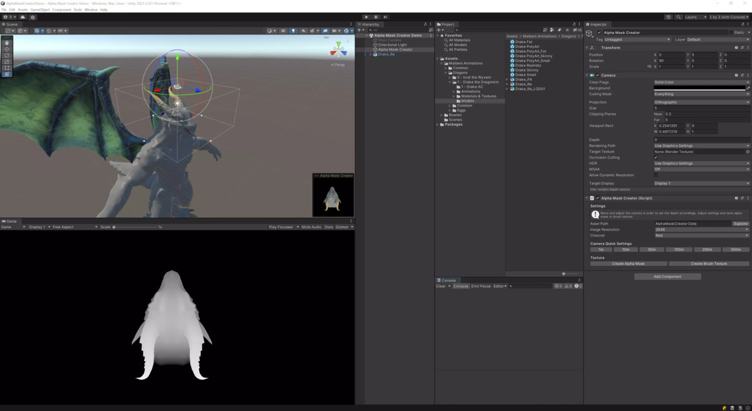Toggle scene audio icon
Image resolution: width=752 pixels, height=411 pixels.
[304, 30]
